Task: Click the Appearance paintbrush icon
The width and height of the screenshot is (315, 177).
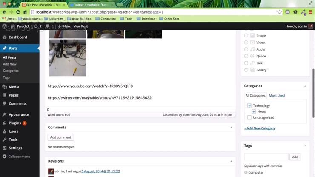Action: tap(4, 114)
